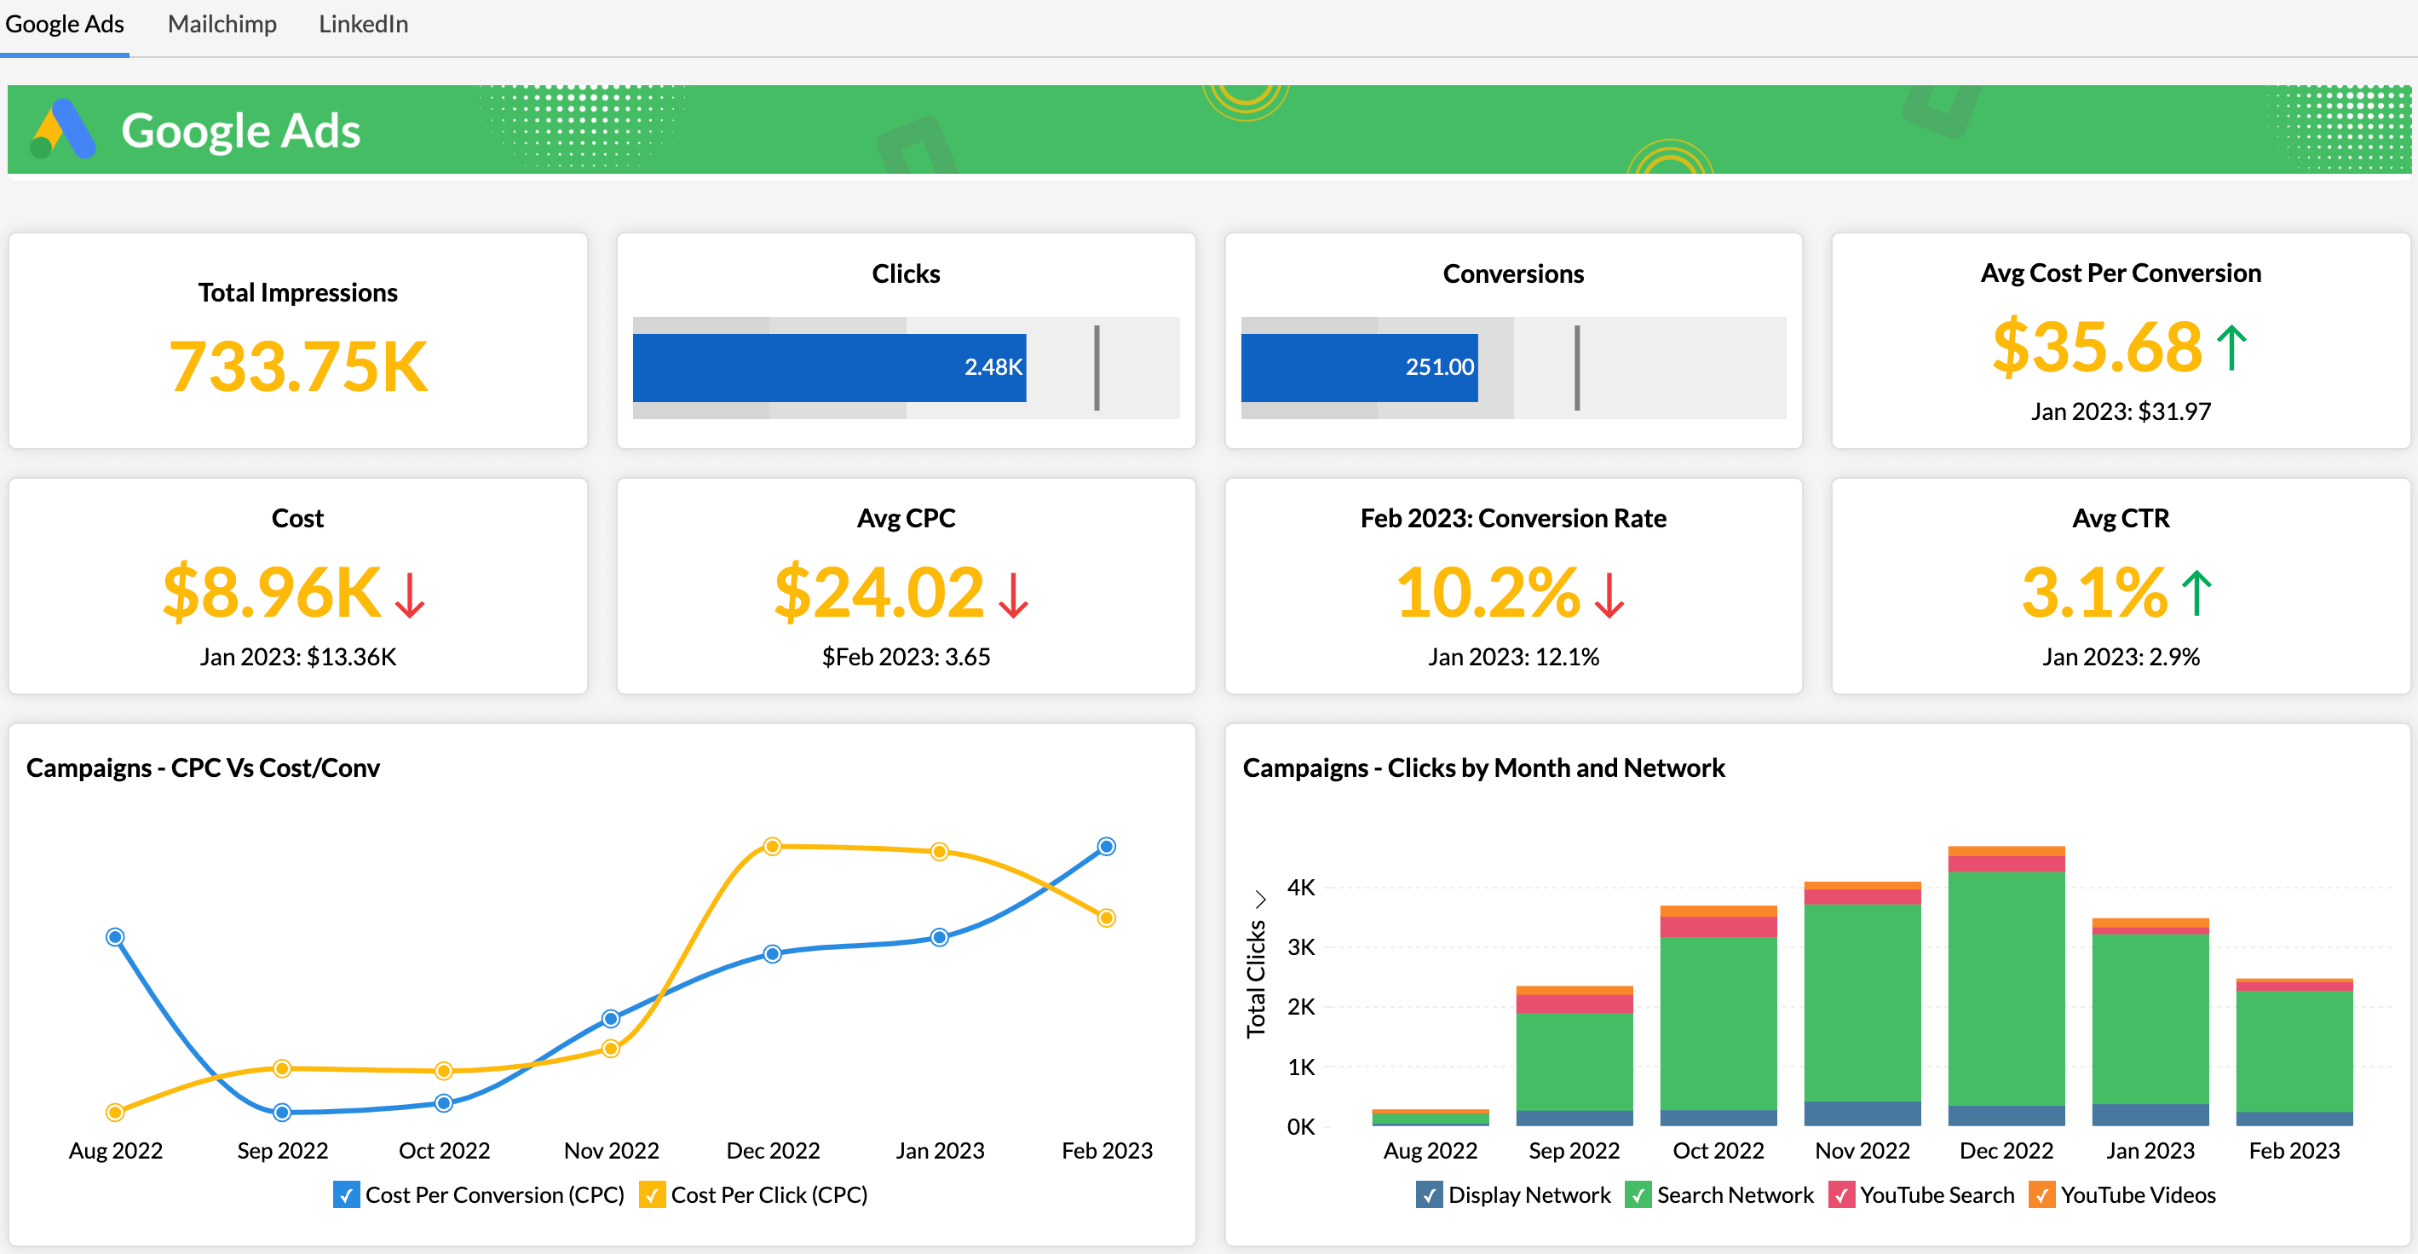The height and width of the screenshot is (1254, 2418).
Task: Click the 4K label on Total Clicks axis
Action: point(1300,887)
